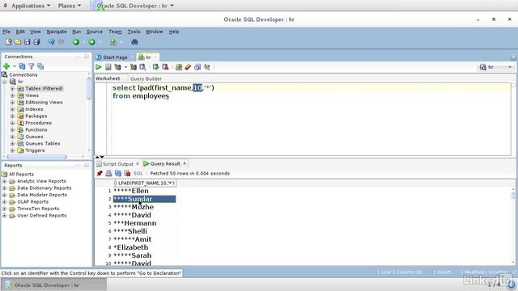This screenshot has width=518, height=291.
Task: Click the Refresh icon in Query Result toolbar
Action: (x=118, y=173)
